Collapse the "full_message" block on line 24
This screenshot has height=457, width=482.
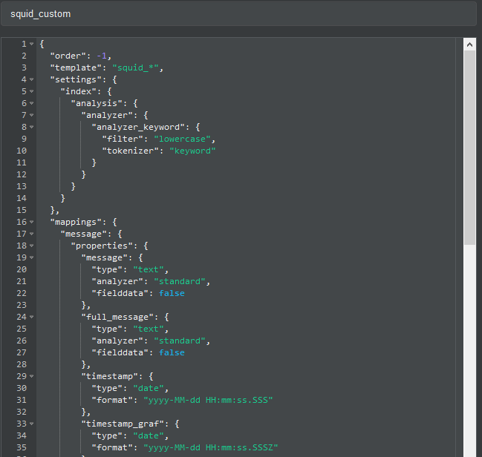point(32,317)
